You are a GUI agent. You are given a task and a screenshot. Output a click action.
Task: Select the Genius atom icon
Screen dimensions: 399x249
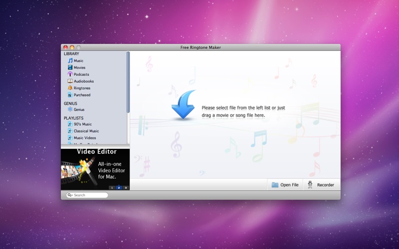click(x=70, y=110)
